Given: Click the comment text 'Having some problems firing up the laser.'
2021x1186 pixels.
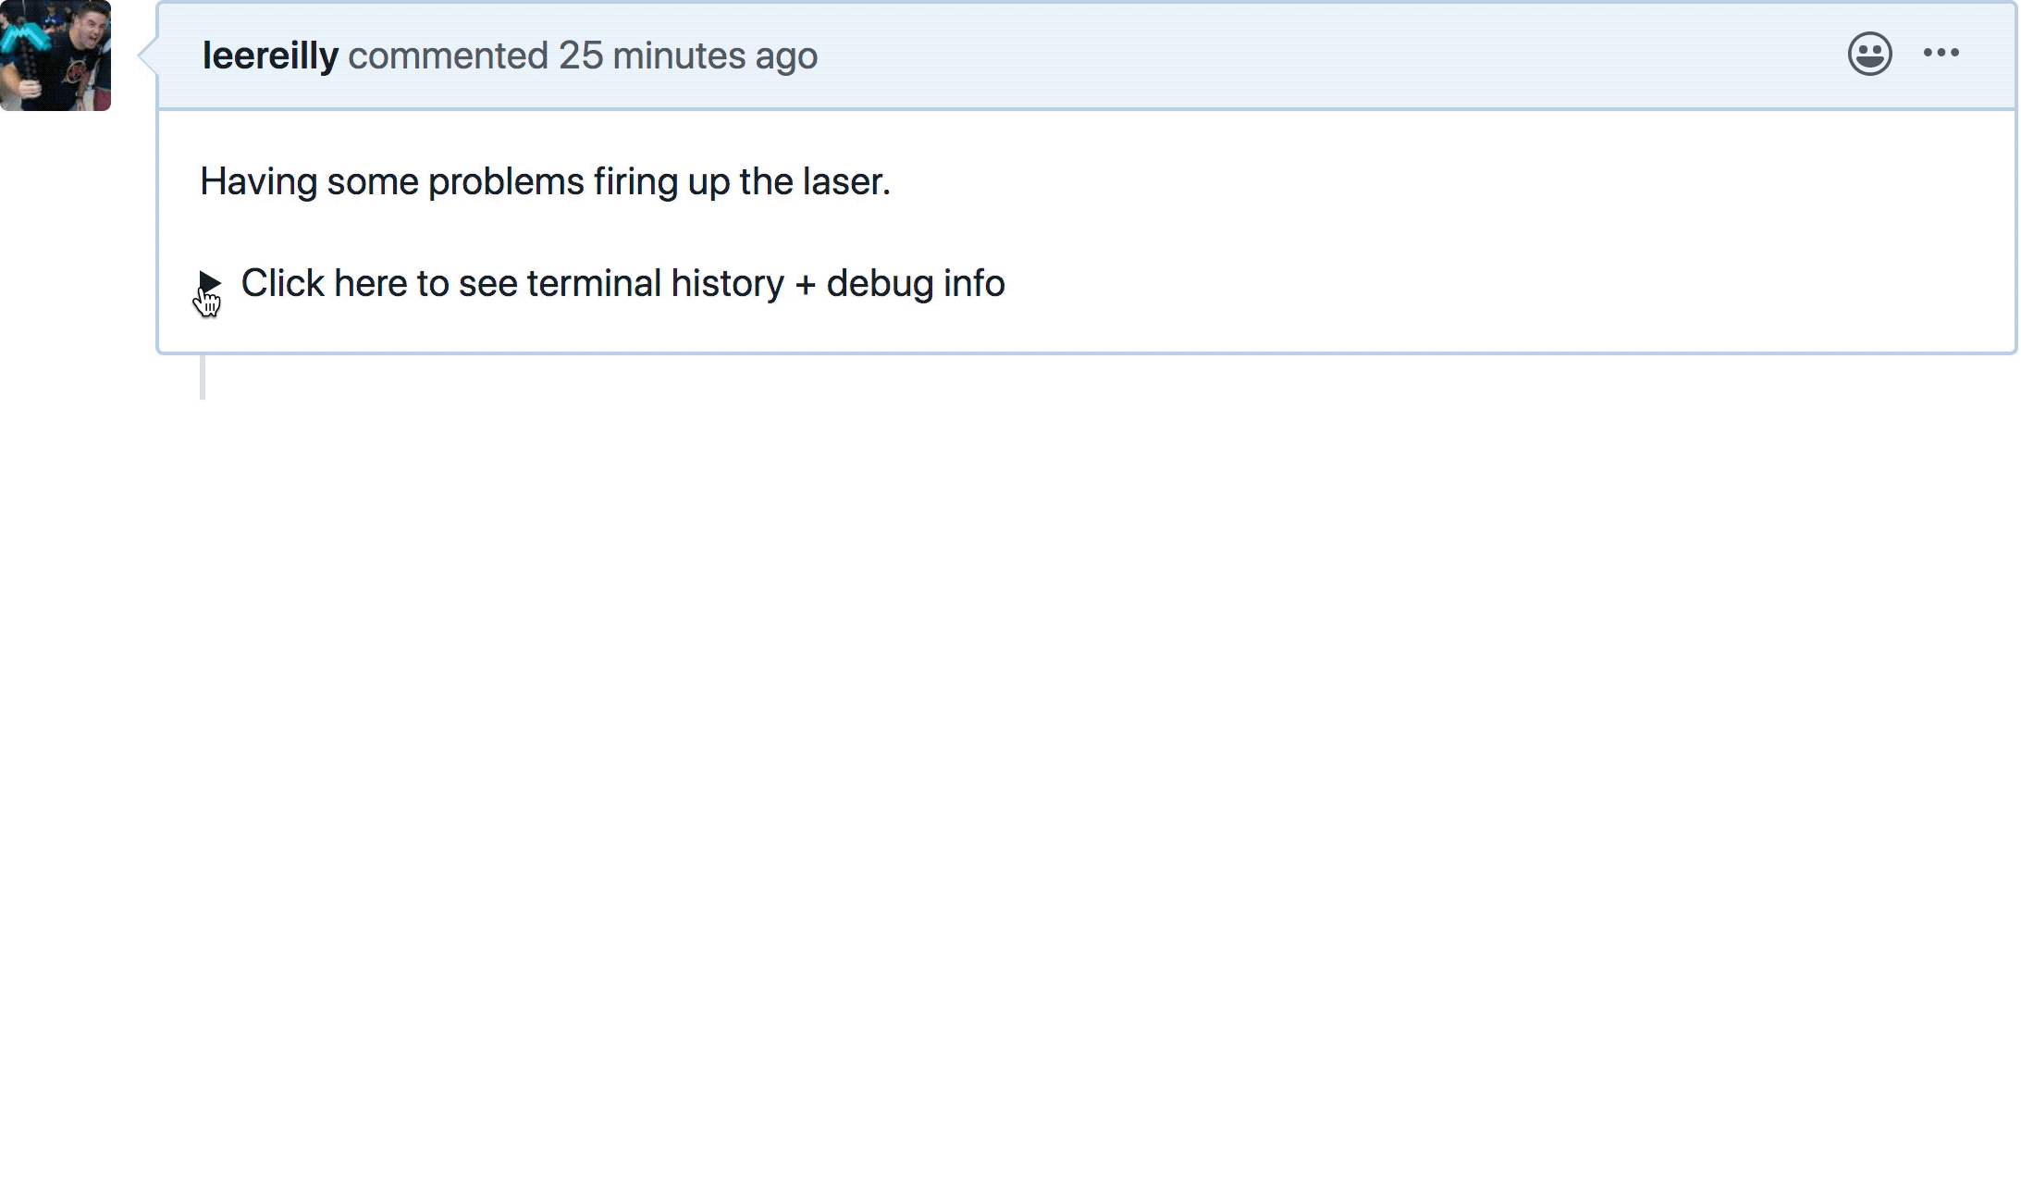Looking at the screenshot, I should pos(545,181).
